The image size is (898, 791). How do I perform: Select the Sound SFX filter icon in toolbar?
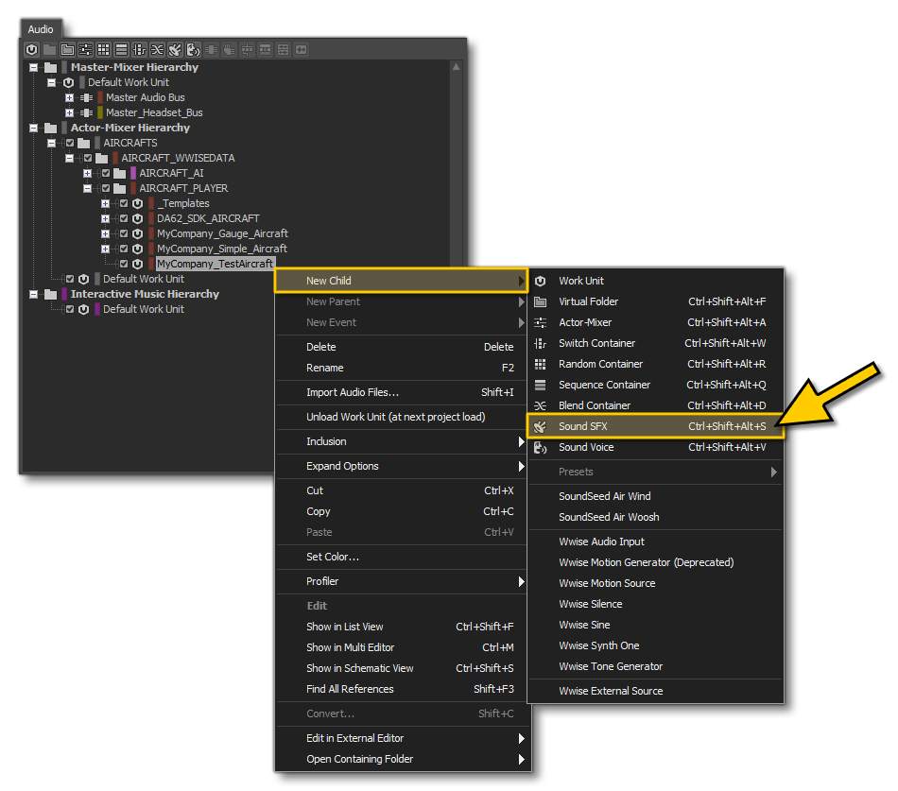(175, 49)
